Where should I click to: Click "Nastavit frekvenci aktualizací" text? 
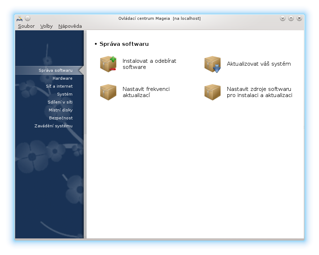(146, 92)
